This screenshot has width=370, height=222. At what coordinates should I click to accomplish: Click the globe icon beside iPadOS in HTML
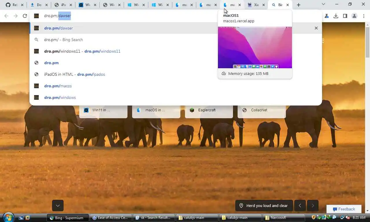[36, 74]
